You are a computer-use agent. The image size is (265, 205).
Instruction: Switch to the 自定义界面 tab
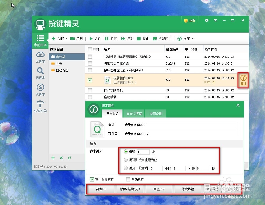(134, 113)
